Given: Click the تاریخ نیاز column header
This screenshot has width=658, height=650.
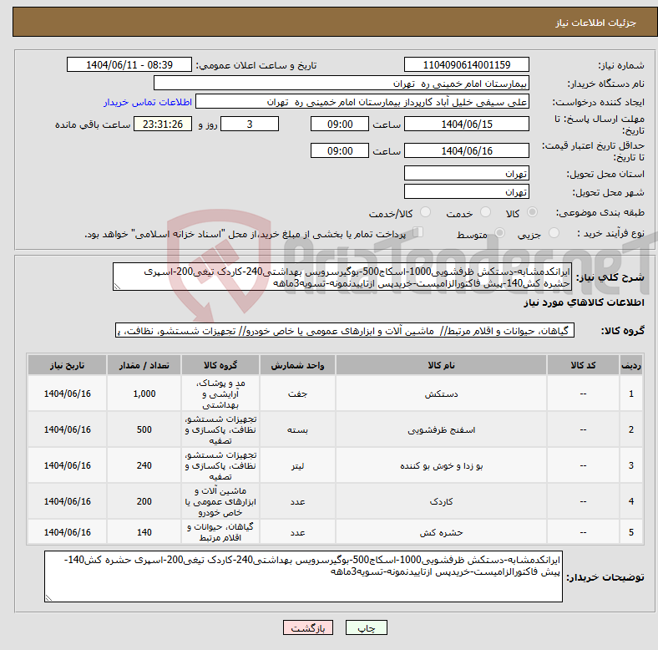Looking at the screenshot, I should (x=67, y=365).
